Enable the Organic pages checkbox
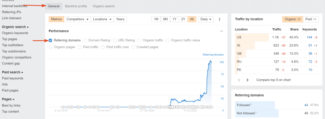Image resolution: width=325 pixels, height=119 pixels. coord(50,47)
